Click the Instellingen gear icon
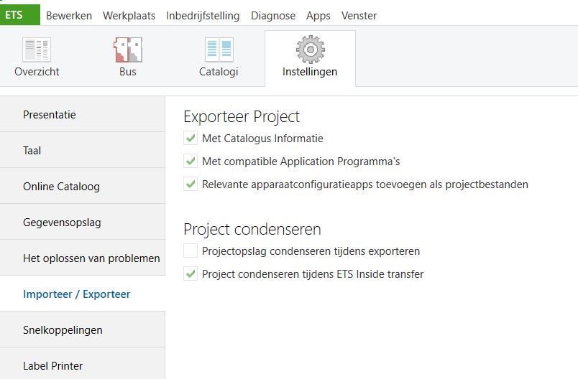The width and height of the screenshot is (578, 379). point(310,50)
